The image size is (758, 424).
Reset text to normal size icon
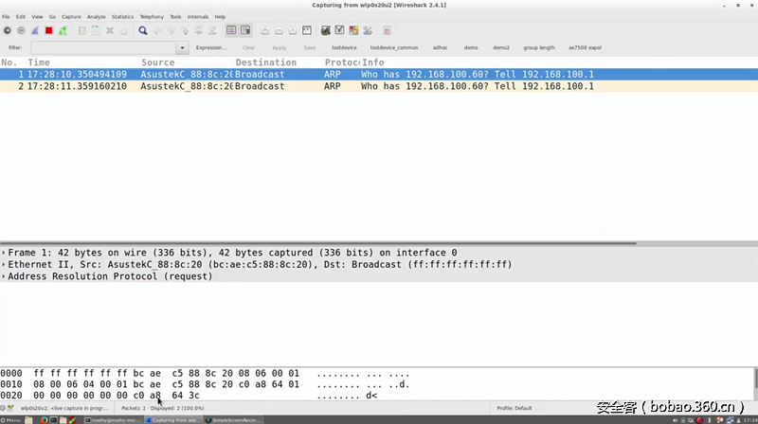coord(293,30)
